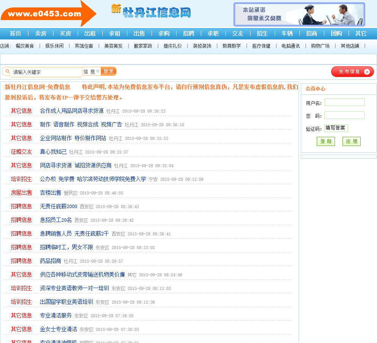Open the 网店寻求货源 诚招货源供应商 post

(x=76, y=166)
